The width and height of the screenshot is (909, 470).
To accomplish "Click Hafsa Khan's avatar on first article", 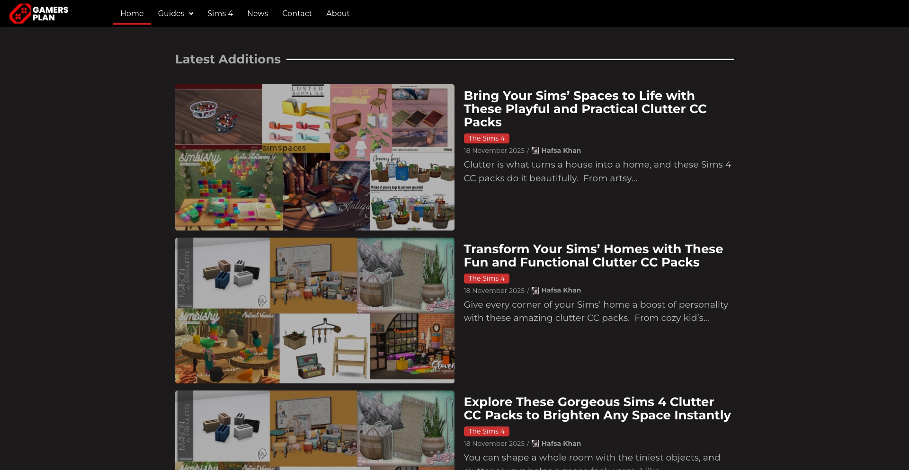I will point(535,151).
